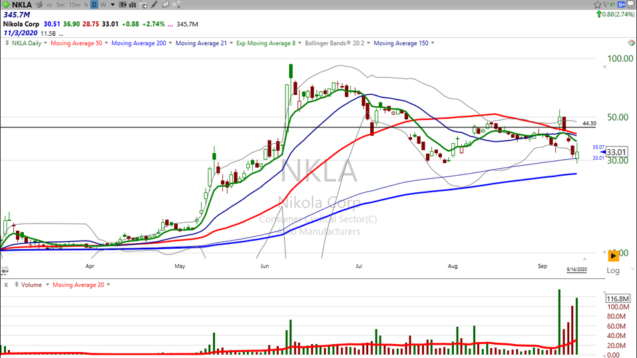This screenshot has height=358, width=637.
Task: Click the orange play button on price scale
Action: pos(613,256)
